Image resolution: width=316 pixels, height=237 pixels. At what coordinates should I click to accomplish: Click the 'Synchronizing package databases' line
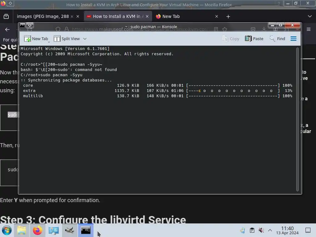66,80
